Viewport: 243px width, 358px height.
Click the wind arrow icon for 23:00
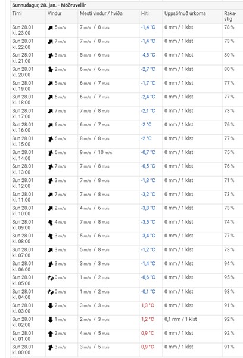[x=51, y=28]
